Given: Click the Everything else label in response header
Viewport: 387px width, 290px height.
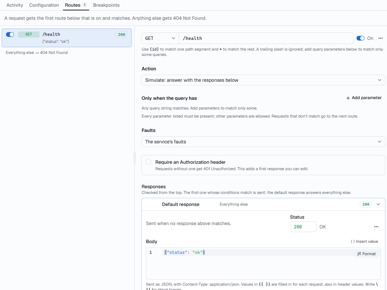Looking at the screenshot, I should coord(234,204).
